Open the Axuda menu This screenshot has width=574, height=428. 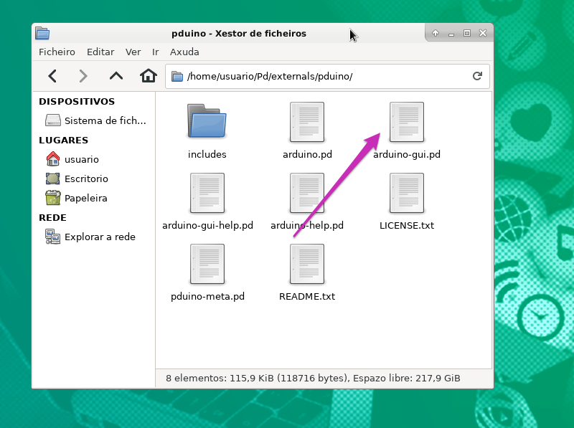pyautogui.click(x=184, y=52)
